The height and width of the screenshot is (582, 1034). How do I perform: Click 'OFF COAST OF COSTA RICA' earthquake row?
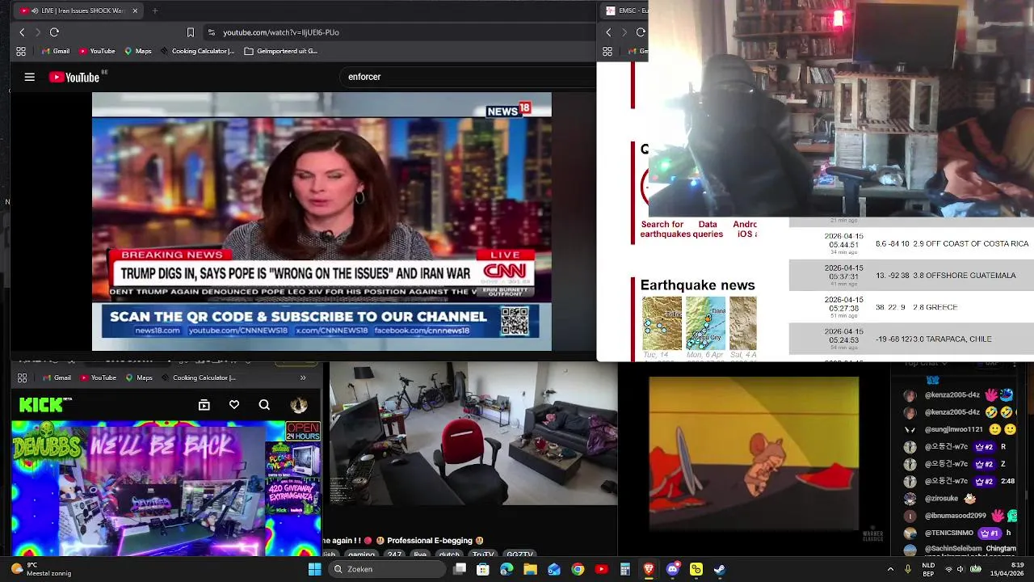click(x=911, y=243)
